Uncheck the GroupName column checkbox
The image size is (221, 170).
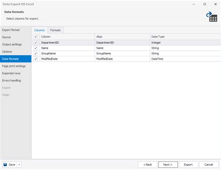(x=36, y=54)
